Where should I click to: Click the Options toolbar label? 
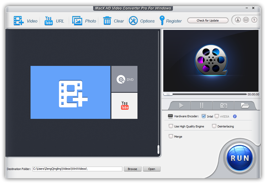(x=147, y=21)
